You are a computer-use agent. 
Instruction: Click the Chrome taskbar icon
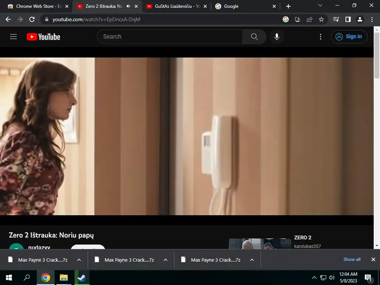(x=45, y=278)
